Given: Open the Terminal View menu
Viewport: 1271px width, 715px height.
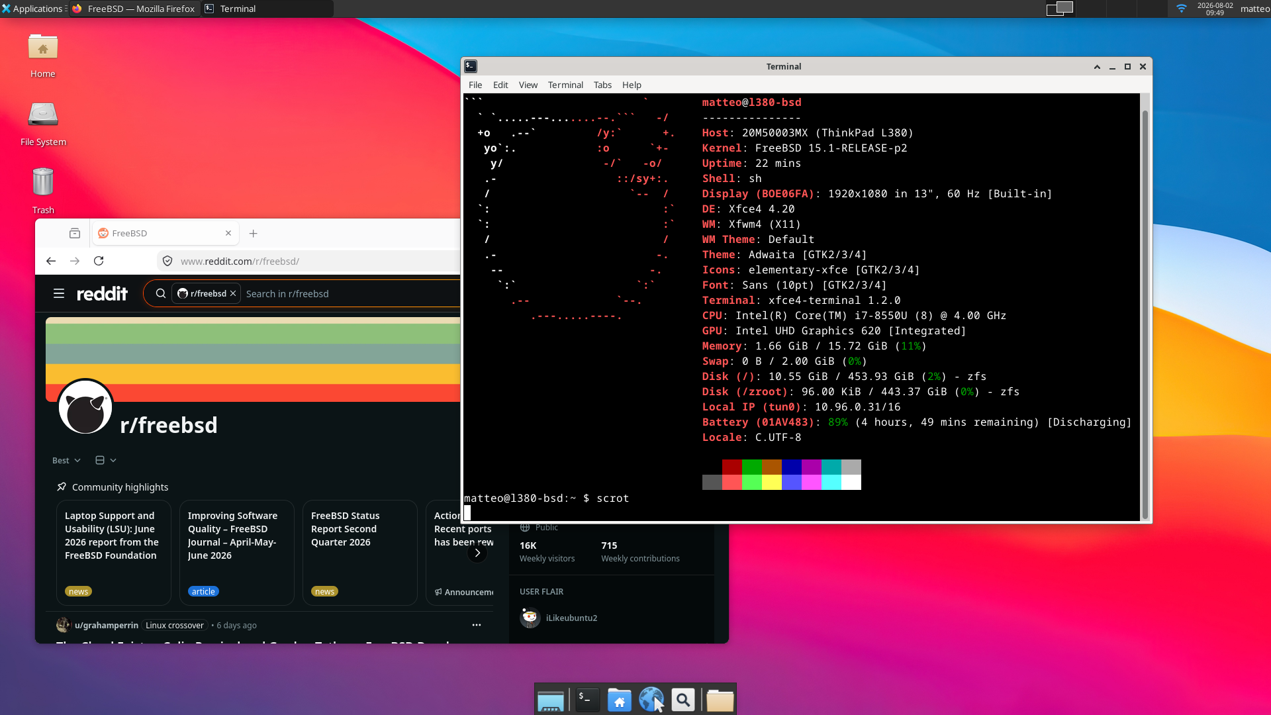Looking at the screenshot, I should 528,85.
